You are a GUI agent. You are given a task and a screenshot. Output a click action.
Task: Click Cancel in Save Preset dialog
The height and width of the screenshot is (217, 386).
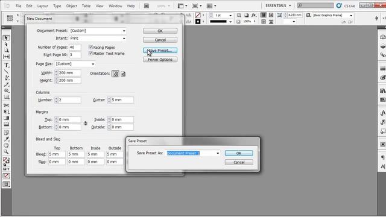tap(239, 162)
